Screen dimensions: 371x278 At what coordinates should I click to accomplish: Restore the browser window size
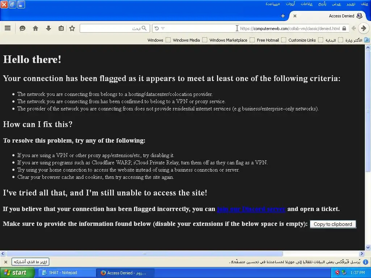(x=13, y=4)
